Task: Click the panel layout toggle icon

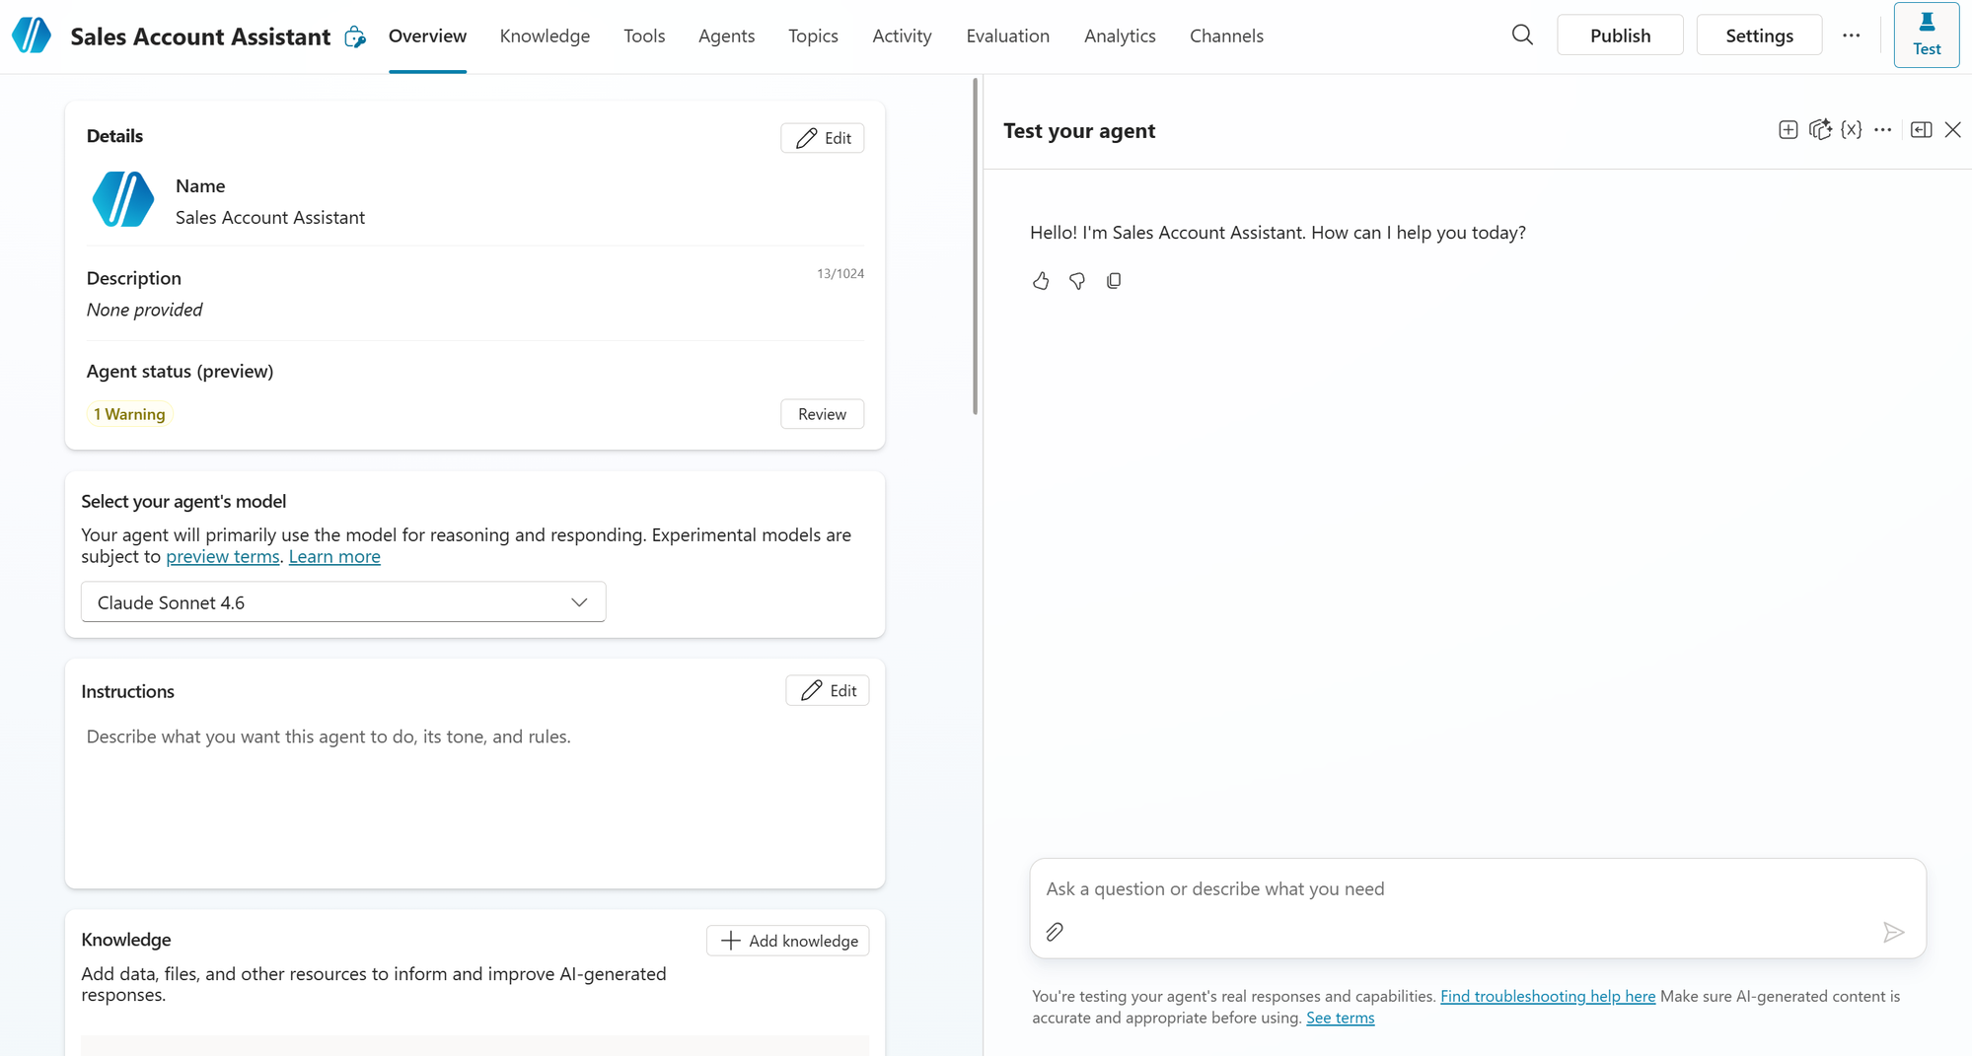Action: pyautogui.click(x=1921, y=130)
